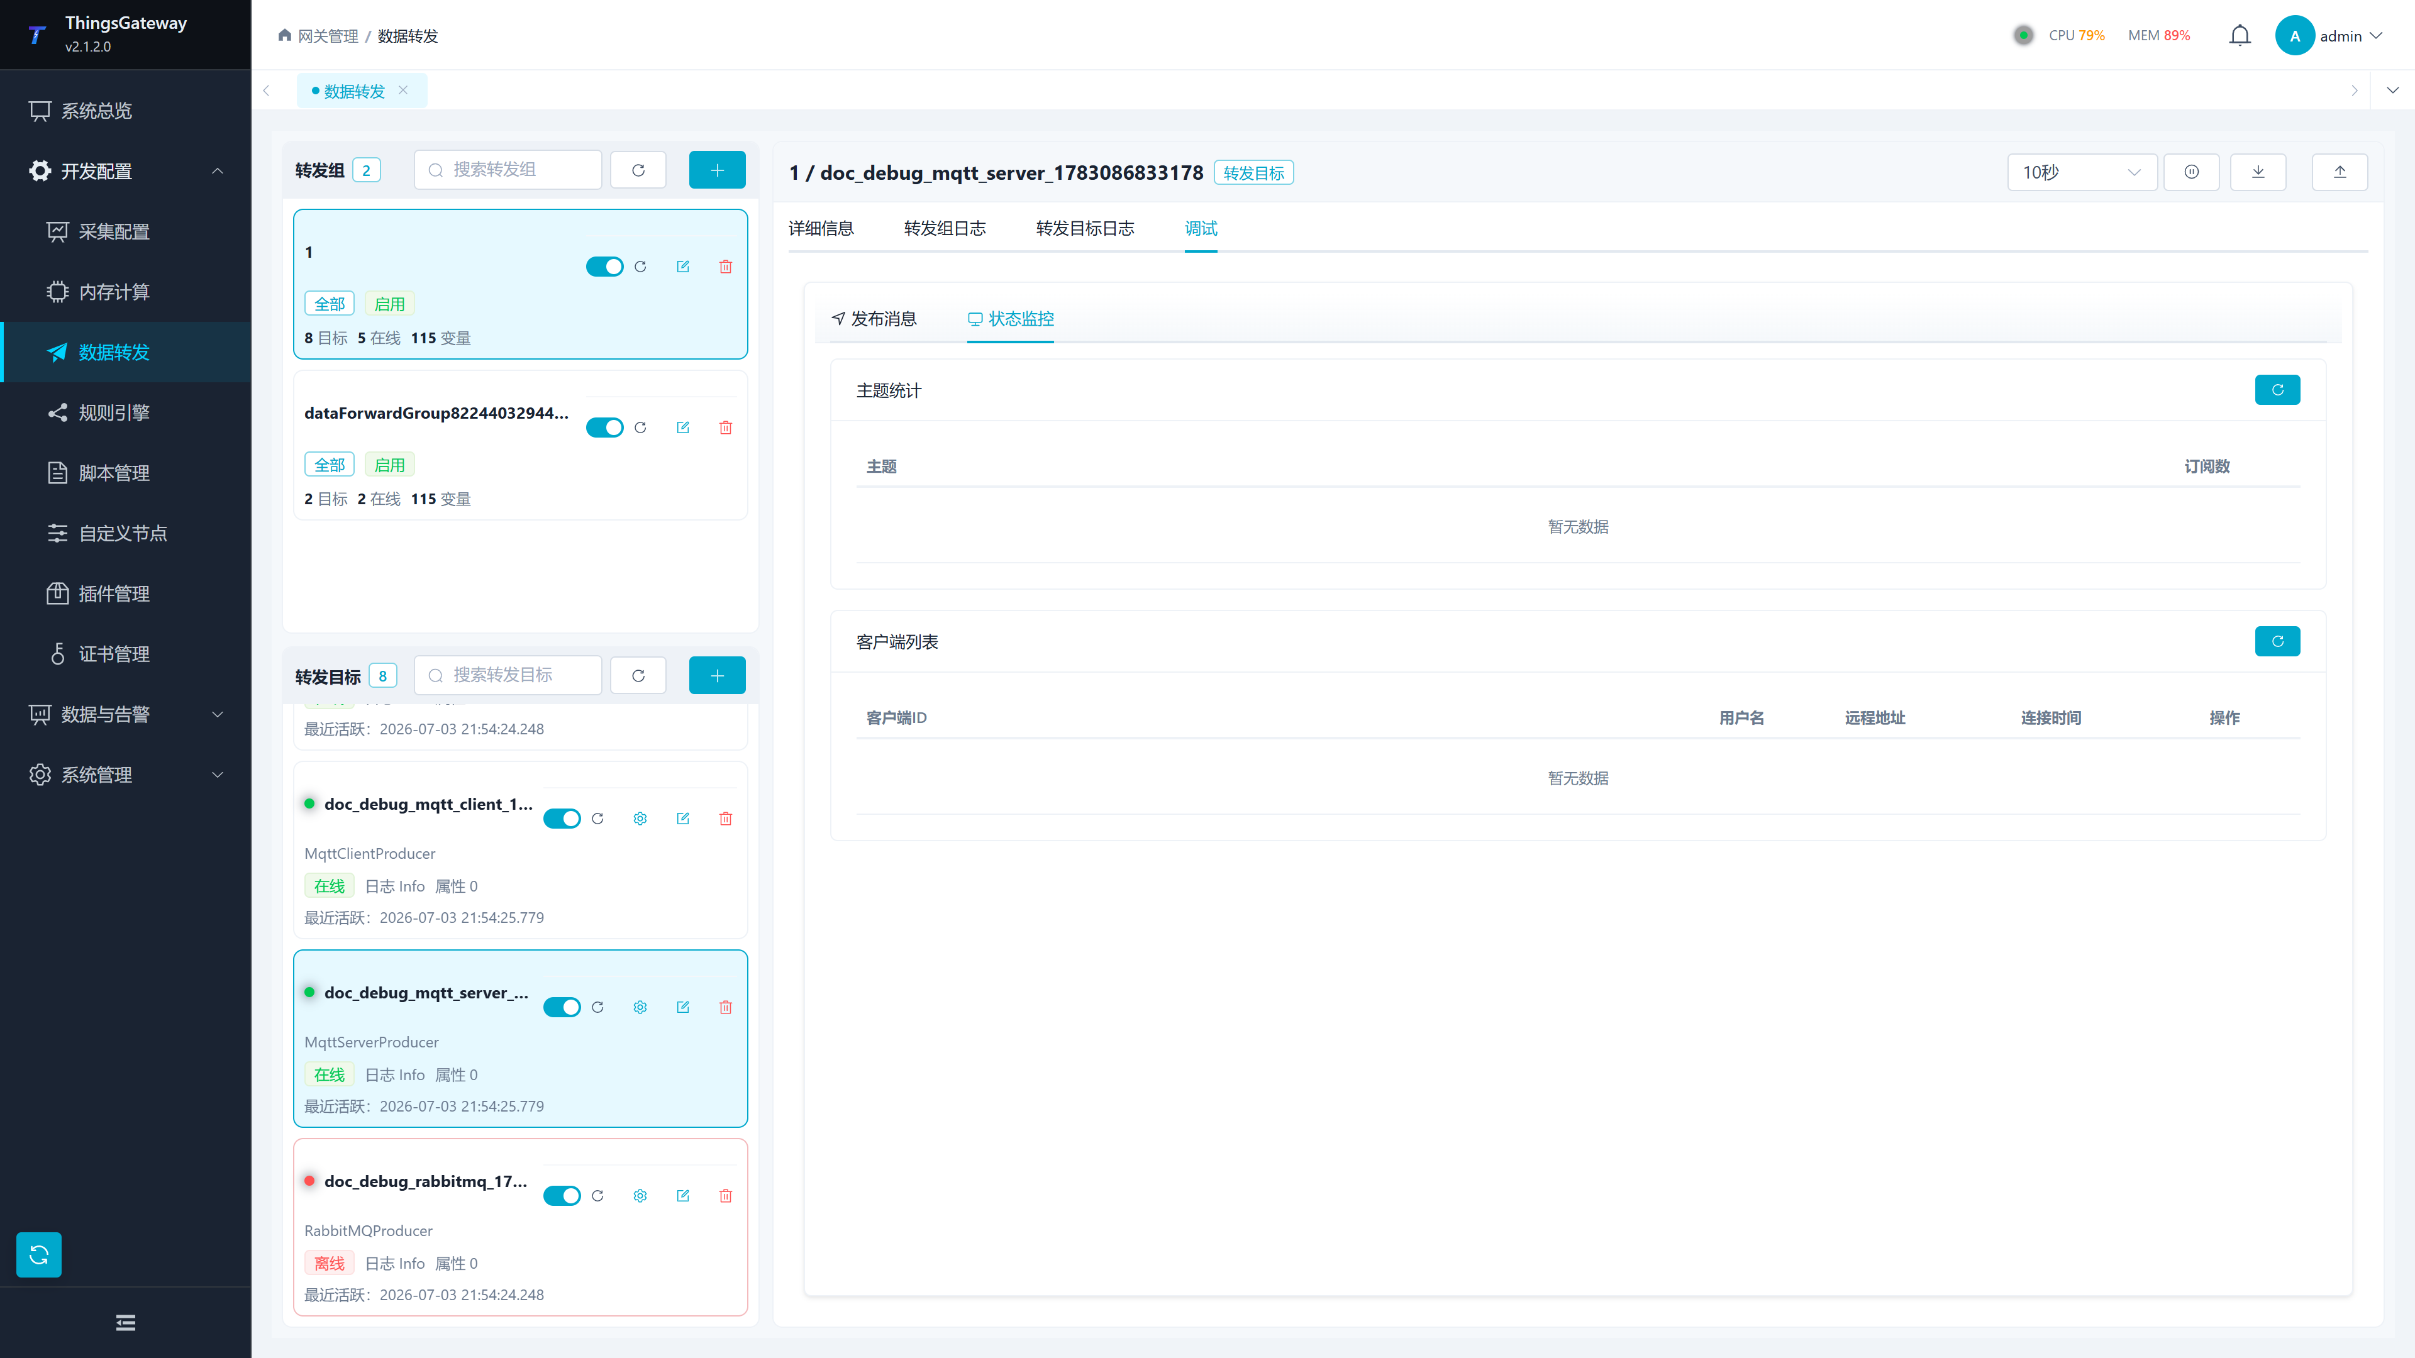Click the upload/export icon button
Screen dimensions: 2415x1358
[2340, 172]
